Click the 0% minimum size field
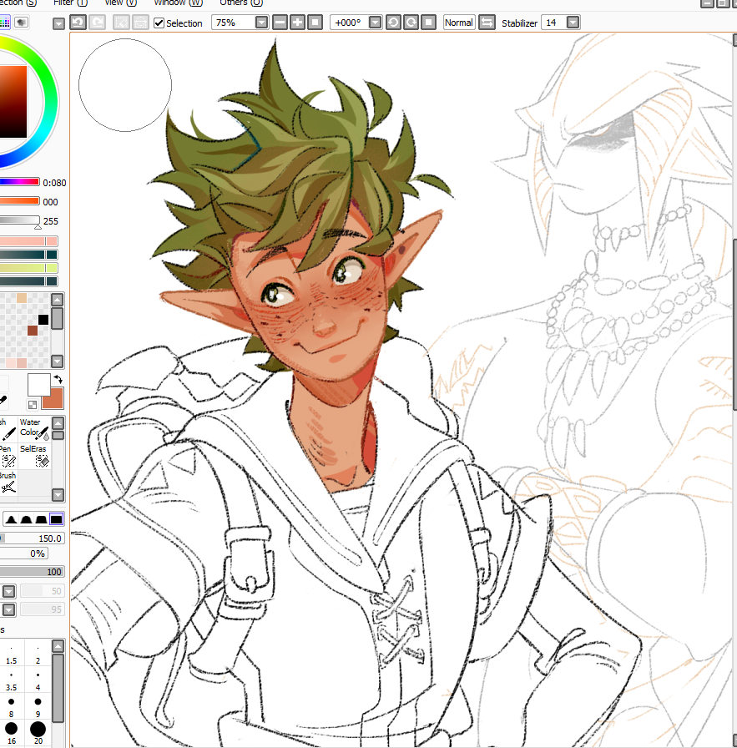Image resolution: width=737 pixels, height=748 pixels. click(x=24, y=553)
